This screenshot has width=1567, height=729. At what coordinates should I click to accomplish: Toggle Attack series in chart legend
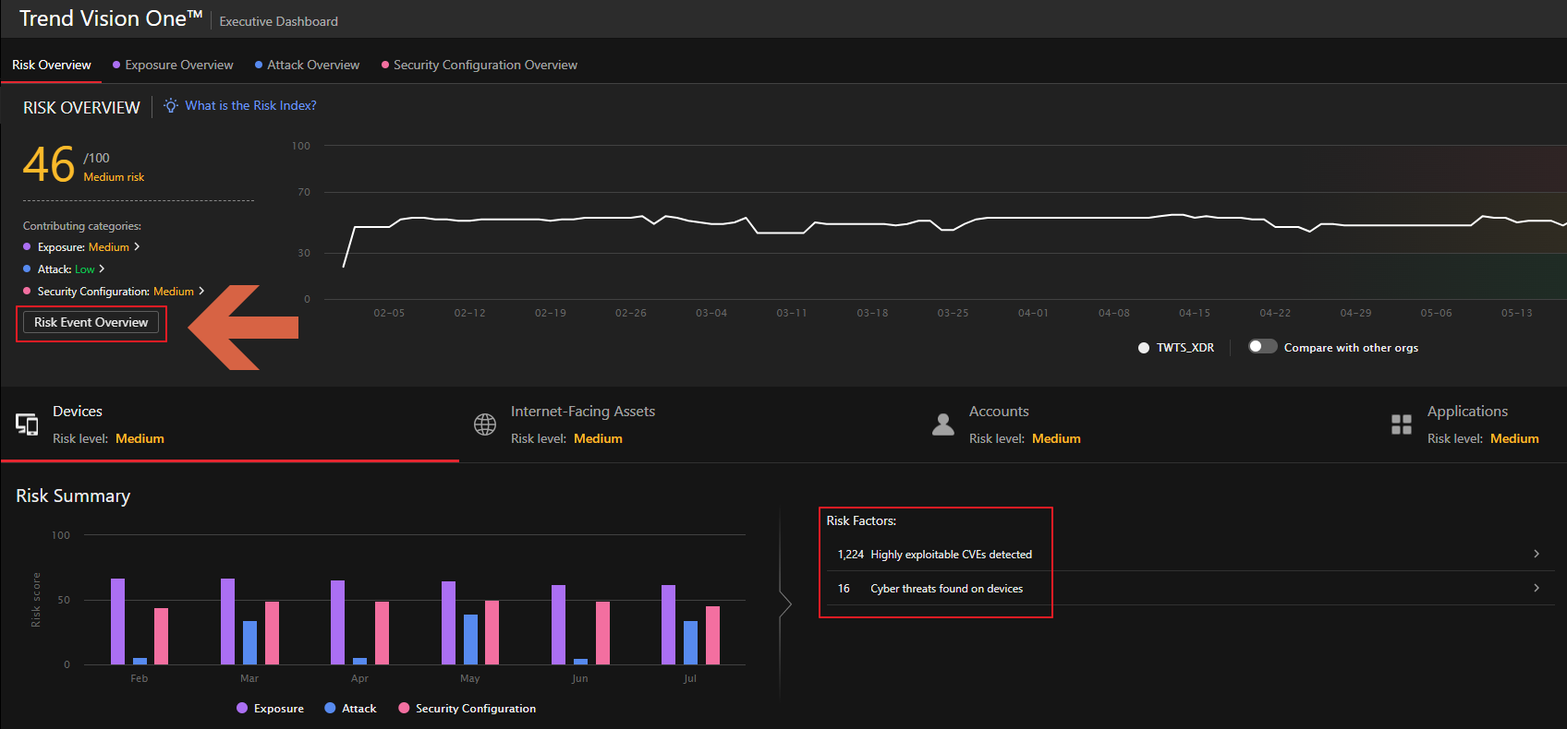click(350, 709)
